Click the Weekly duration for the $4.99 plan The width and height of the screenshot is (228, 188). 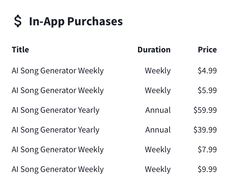158,71
